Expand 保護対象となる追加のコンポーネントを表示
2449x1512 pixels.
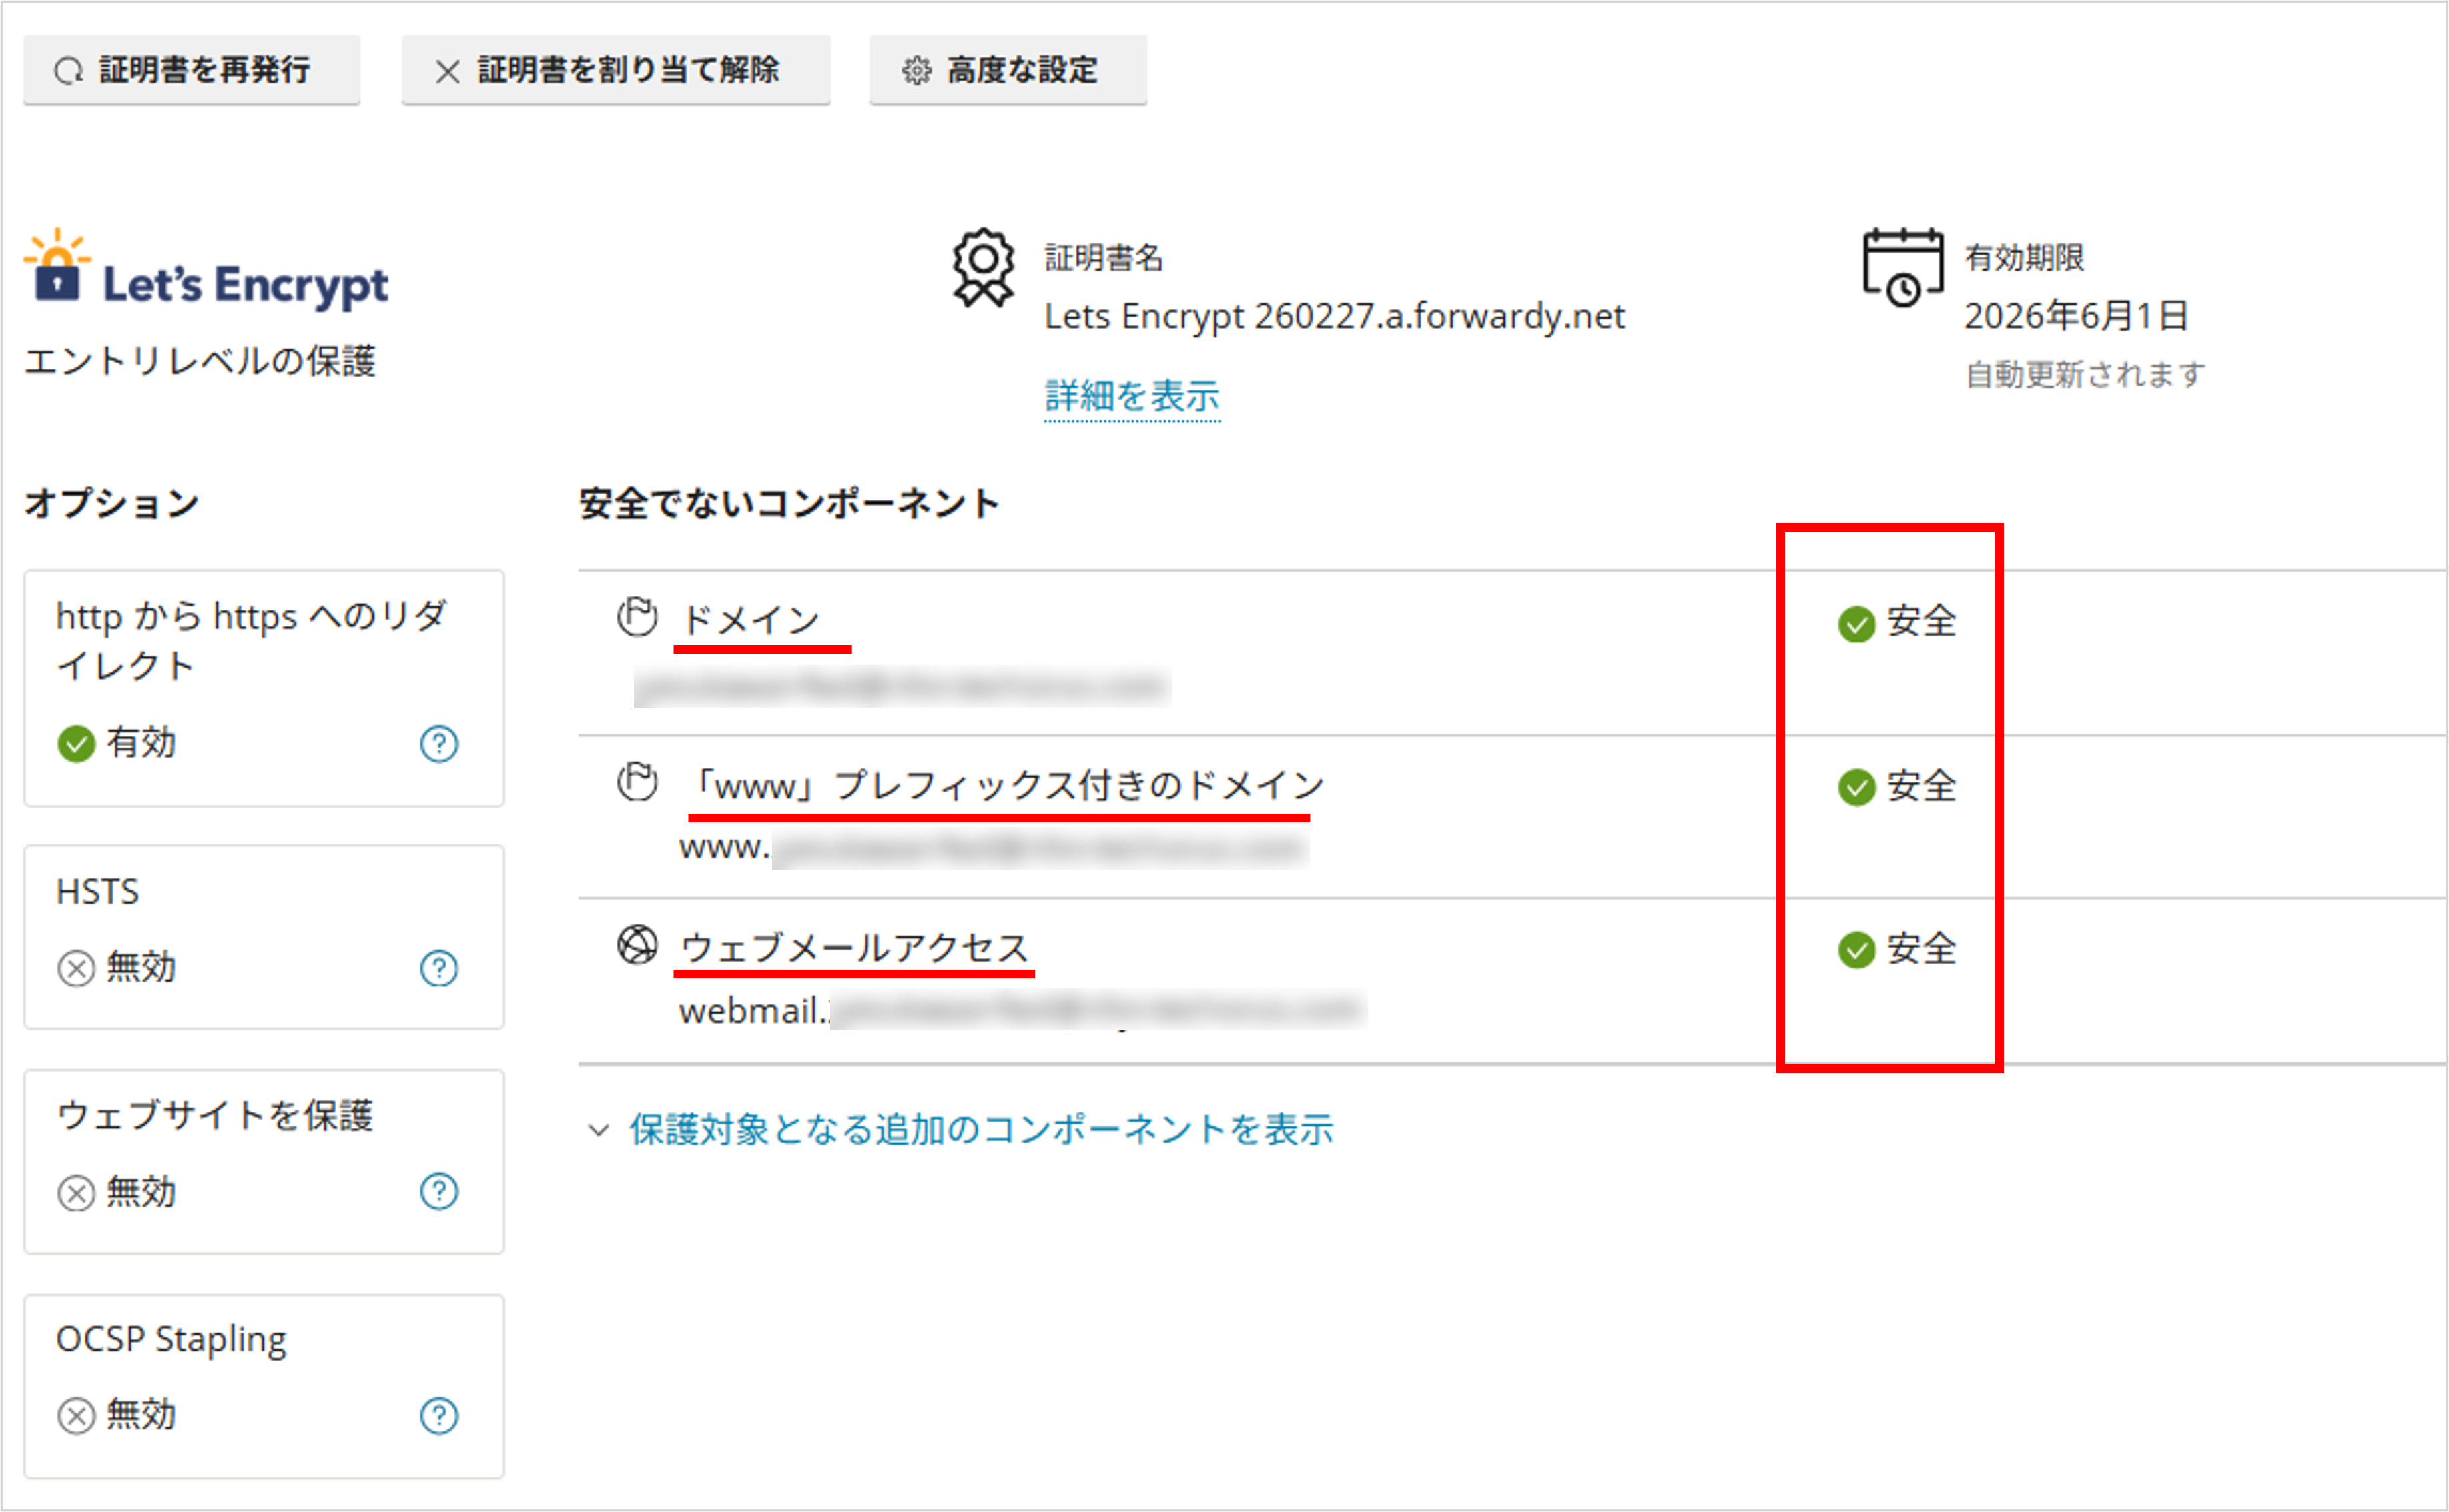pos(980,1129)
